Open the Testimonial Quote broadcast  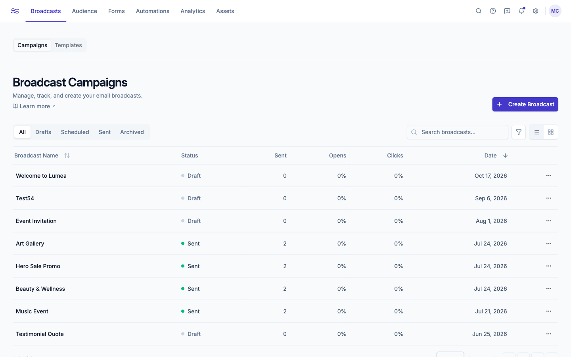point(40,334)
